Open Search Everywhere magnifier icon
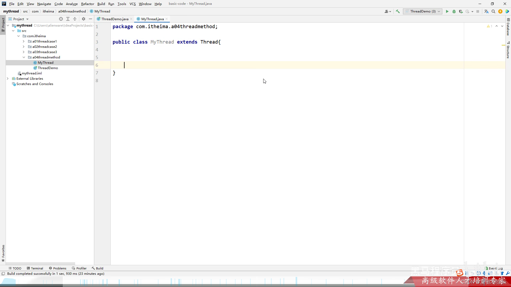The image size is (511, 287). coord(493,11)
